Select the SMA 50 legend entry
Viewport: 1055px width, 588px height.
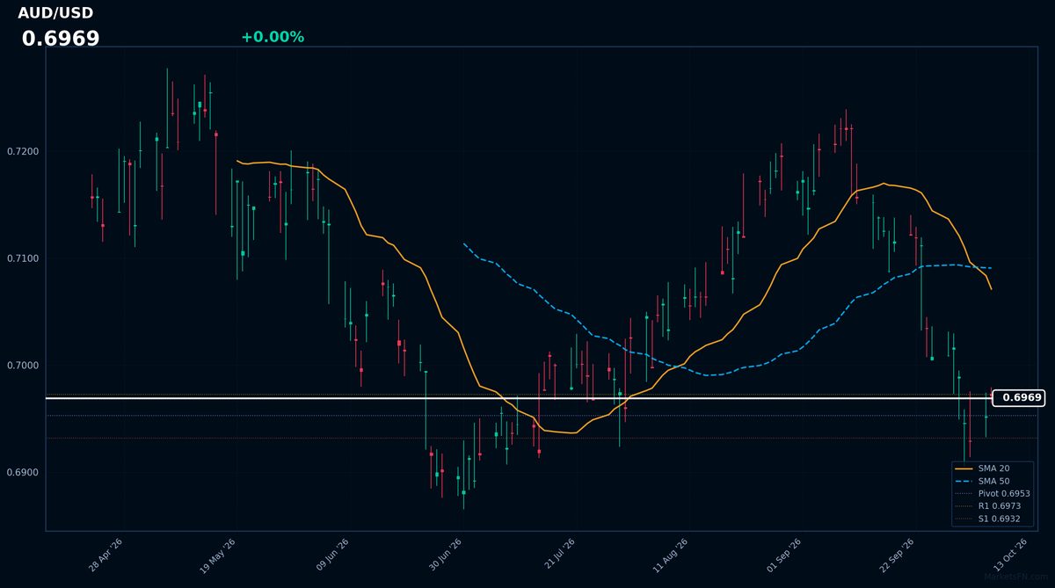[982, 481]
